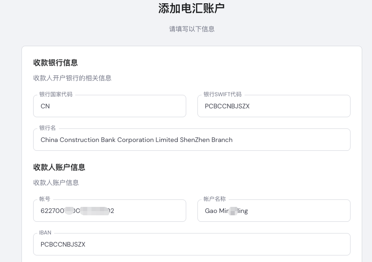Click the 添加电汇账户 page title
This screenshot has width=372, height=262.
[191, 8]
